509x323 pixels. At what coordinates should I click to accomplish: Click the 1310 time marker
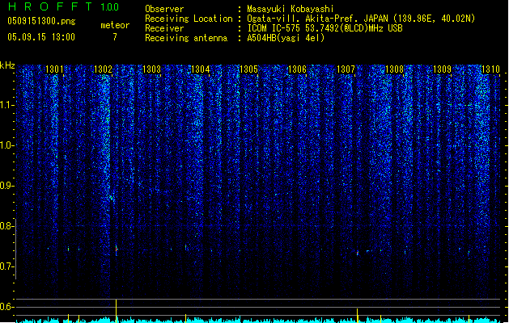[x=491, y=69]
